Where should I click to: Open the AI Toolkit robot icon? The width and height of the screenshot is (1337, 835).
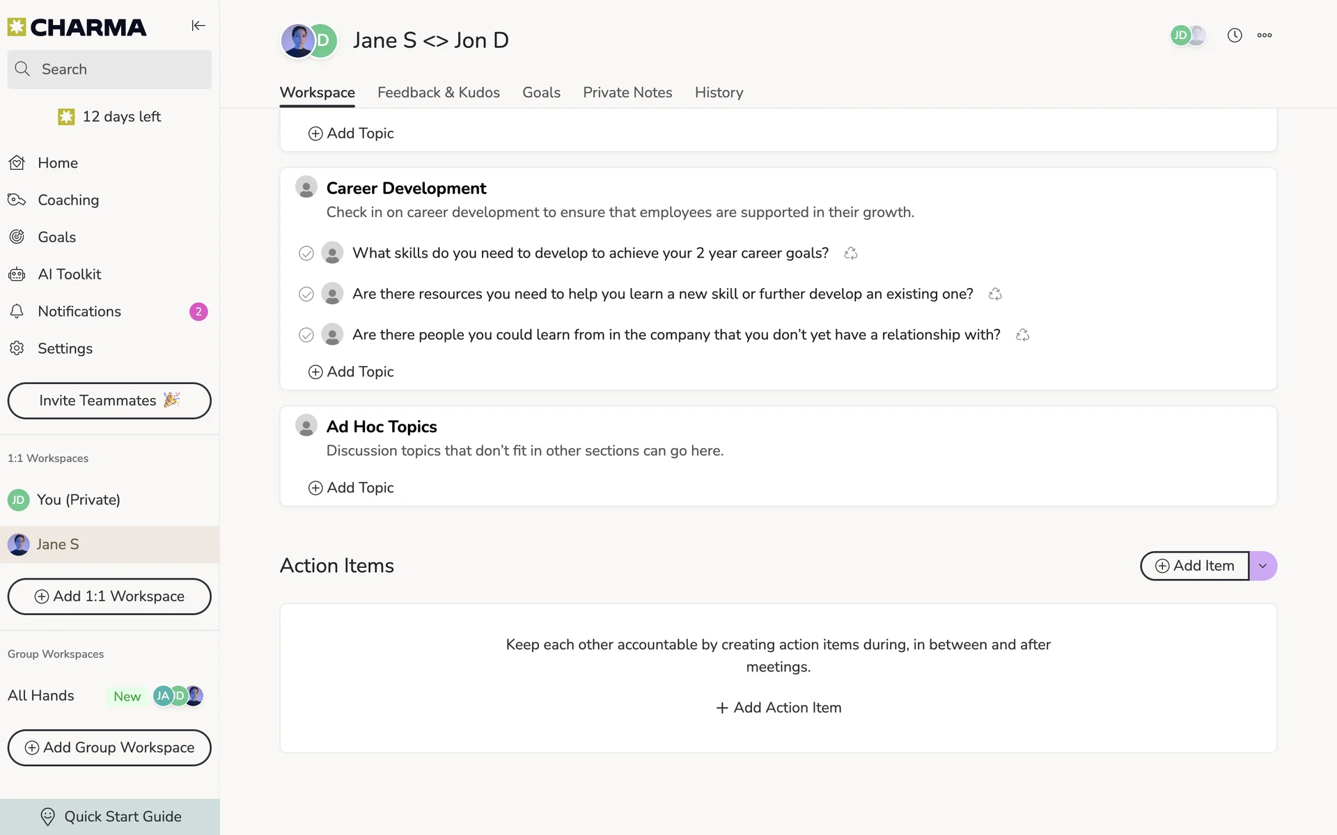click(17, 274)
